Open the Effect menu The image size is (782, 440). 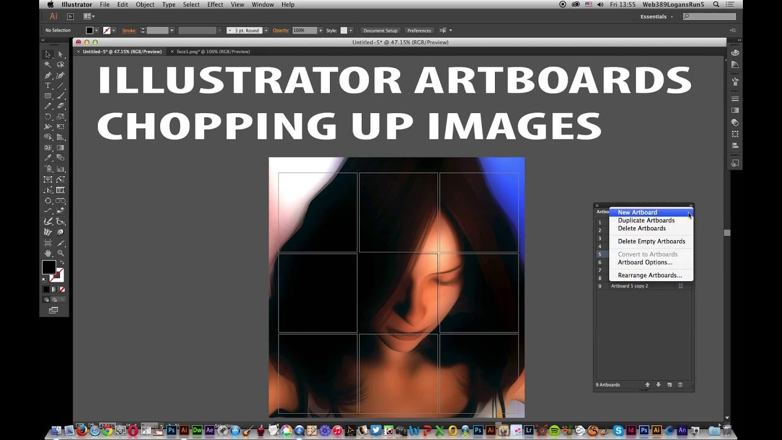[x=215, y=4]
